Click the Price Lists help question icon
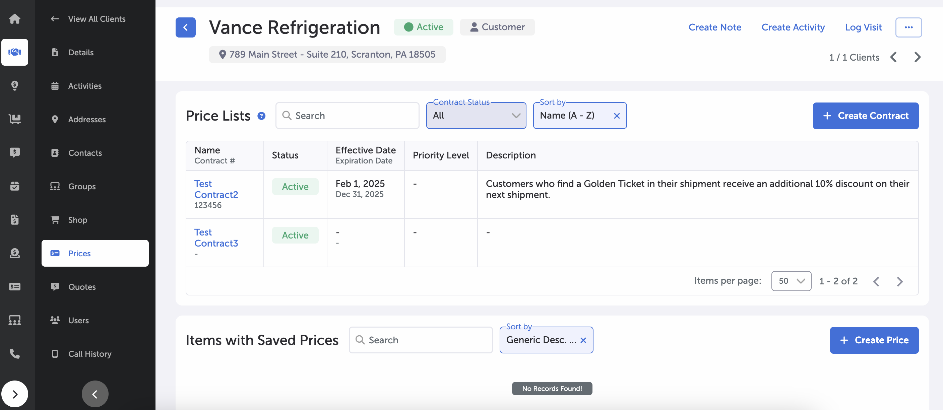The width and height of the screenshot is (943, 410). click(x=261, y=116)
